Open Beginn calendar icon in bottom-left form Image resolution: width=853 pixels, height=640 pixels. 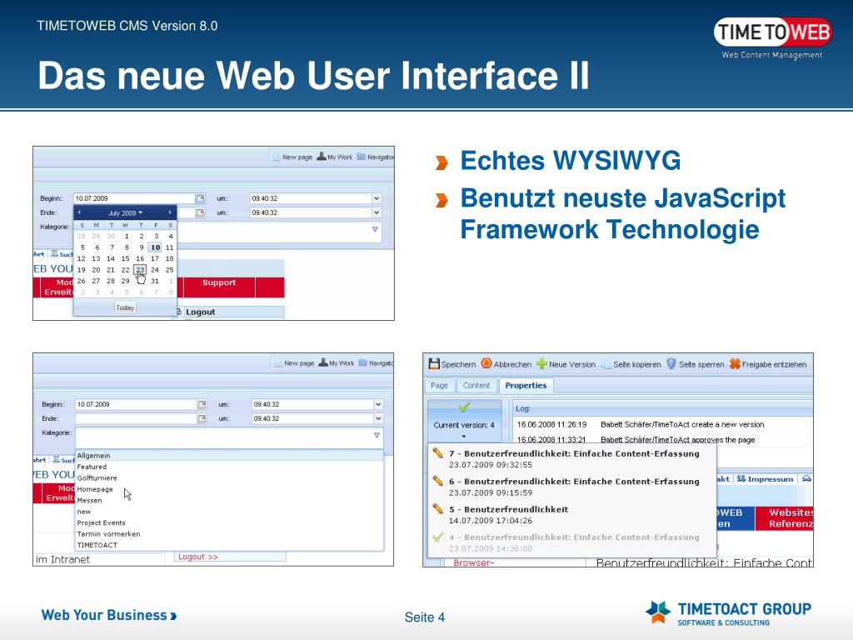click(x=202, y=404)
